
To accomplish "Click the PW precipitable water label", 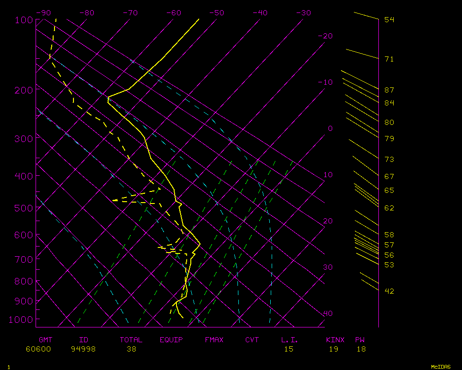I will [360, 340].
